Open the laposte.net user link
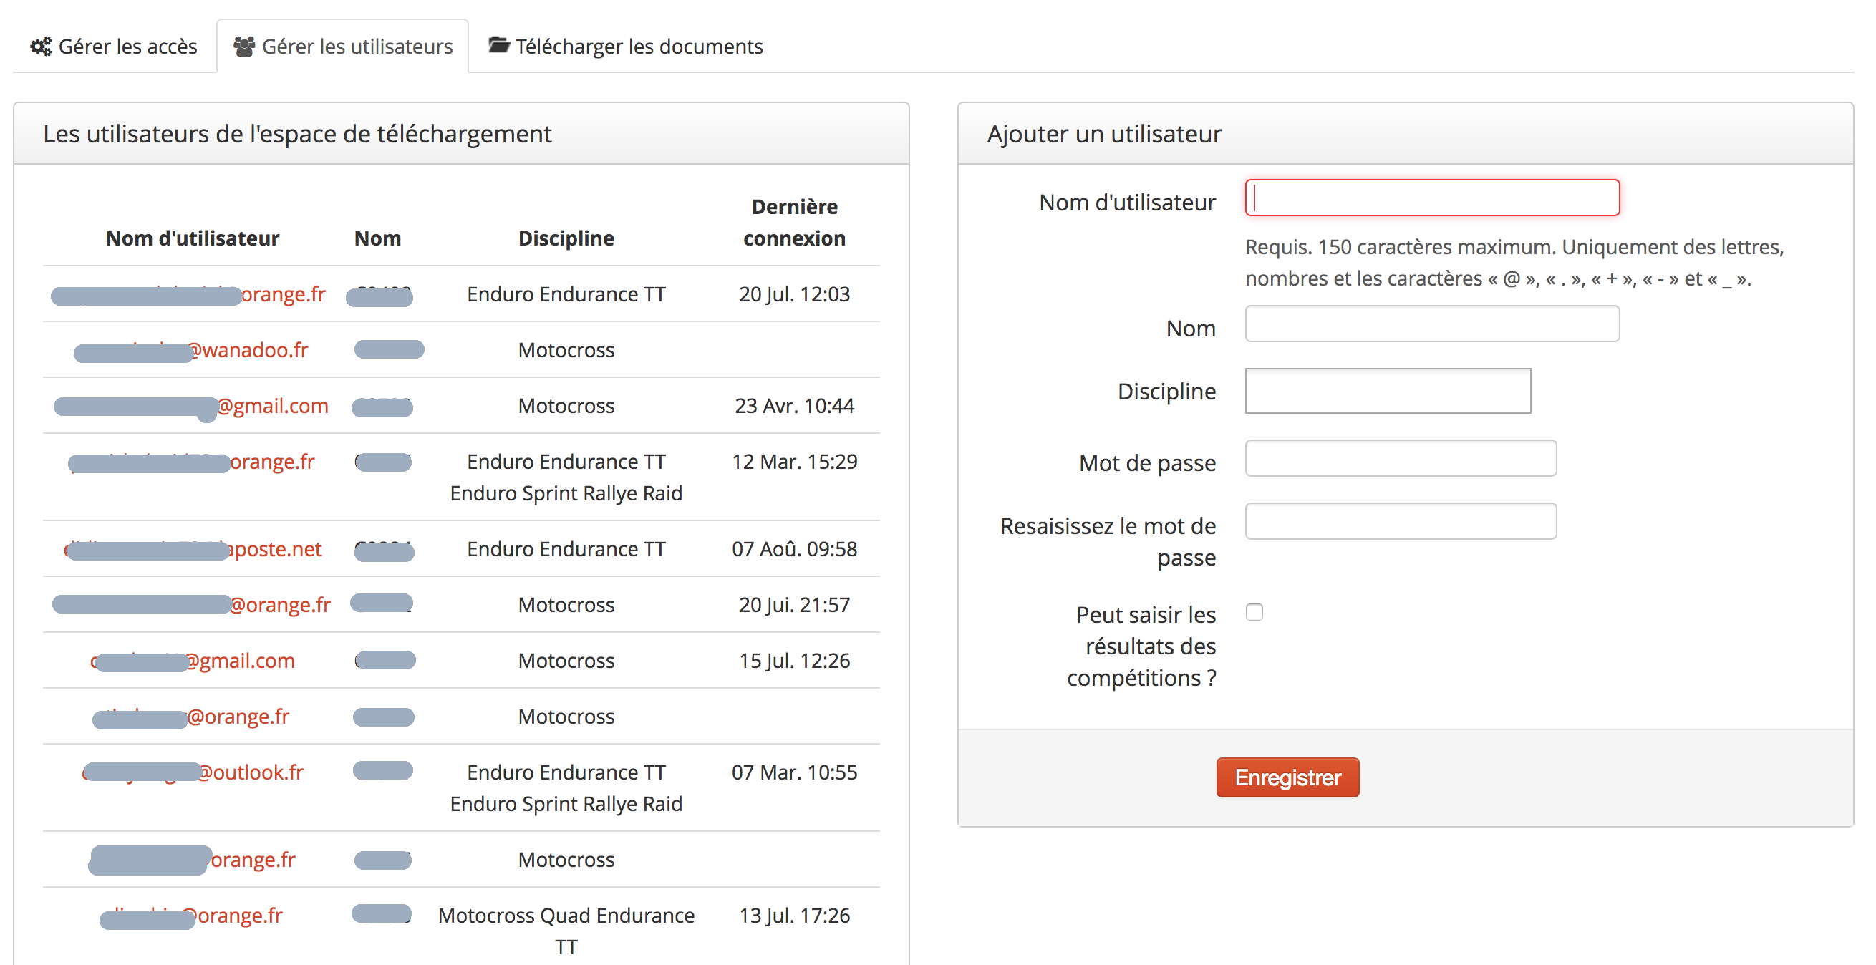This screenshot has height=965, width=1876. (193, 550)
